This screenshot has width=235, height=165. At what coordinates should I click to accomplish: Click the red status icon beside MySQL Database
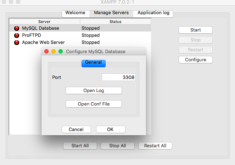point(17,28)
